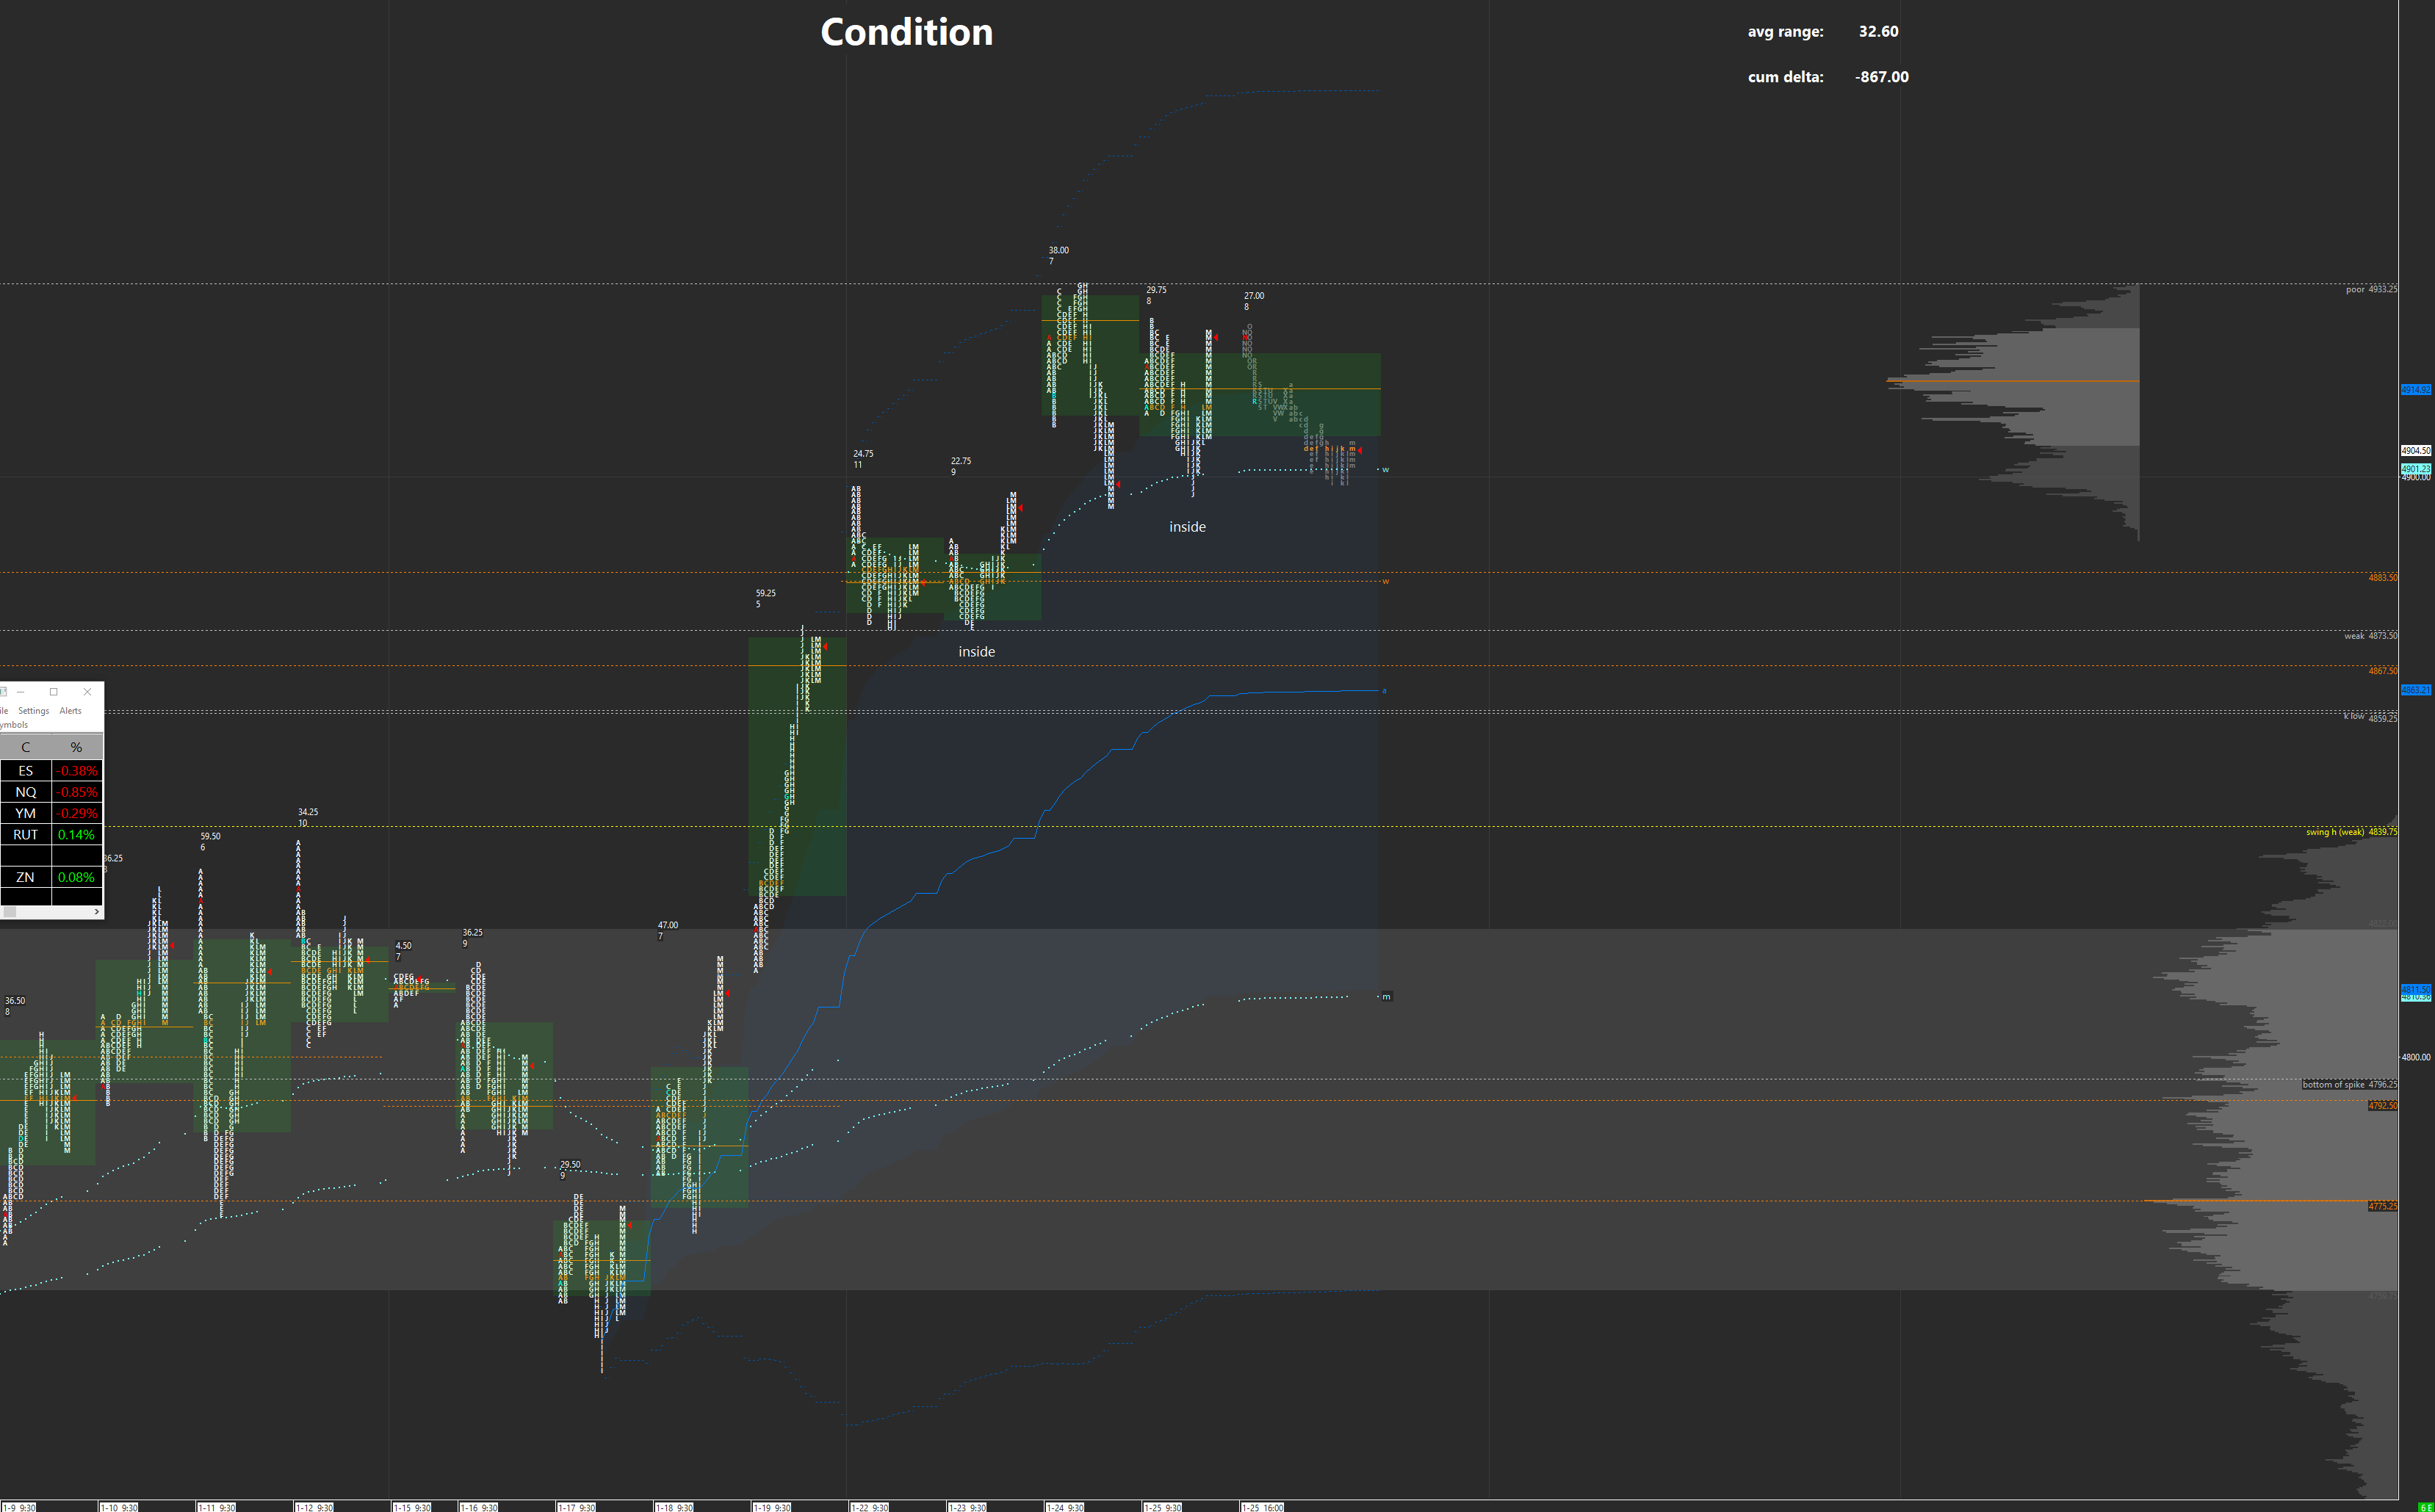2435x1512 pixels.
Task: Click the 1-15 9:30 date label
Action: pos(411,1507)
